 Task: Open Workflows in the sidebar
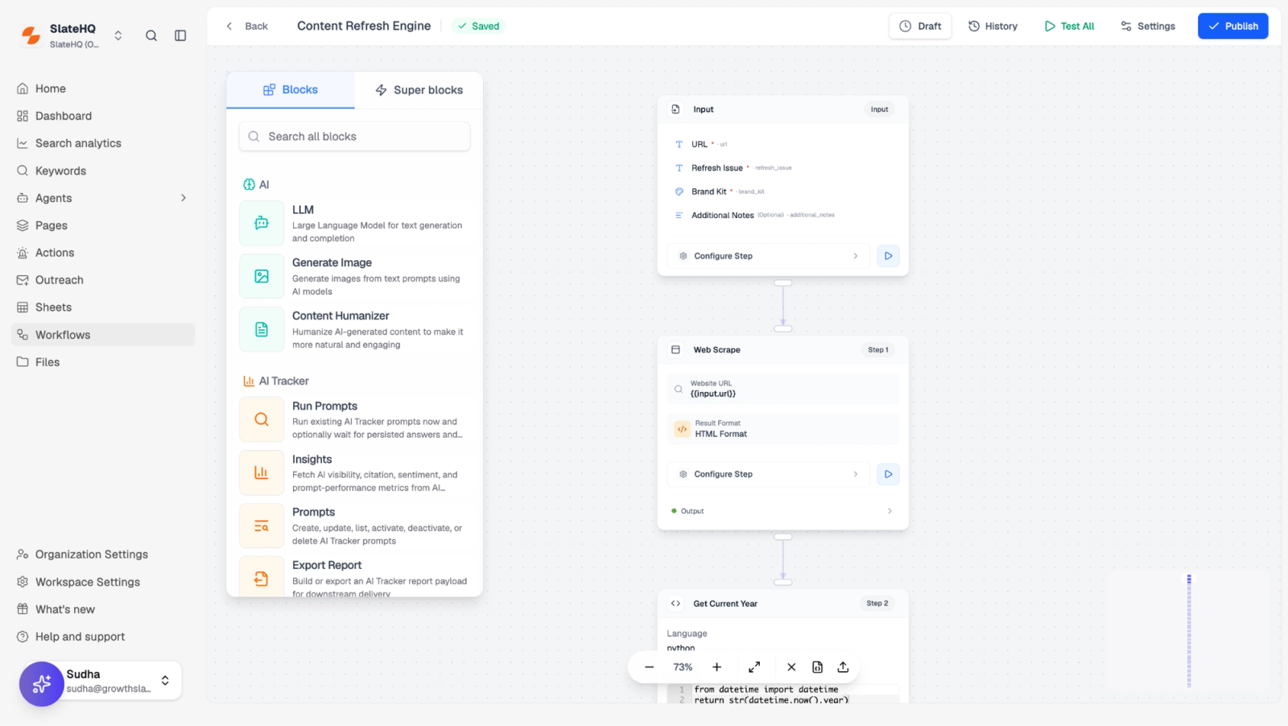pos(103,335)
